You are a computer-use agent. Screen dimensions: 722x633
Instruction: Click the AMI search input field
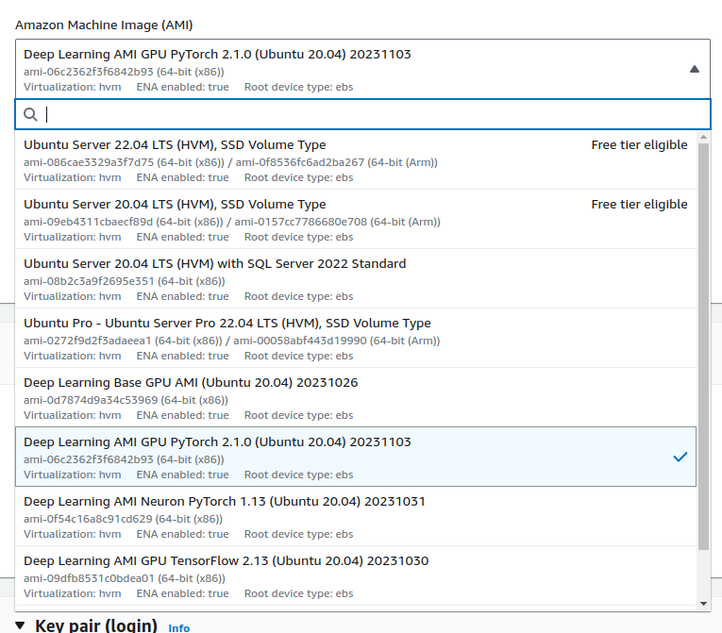point(362,114)
